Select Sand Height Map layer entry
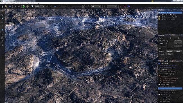 [166, 74]
